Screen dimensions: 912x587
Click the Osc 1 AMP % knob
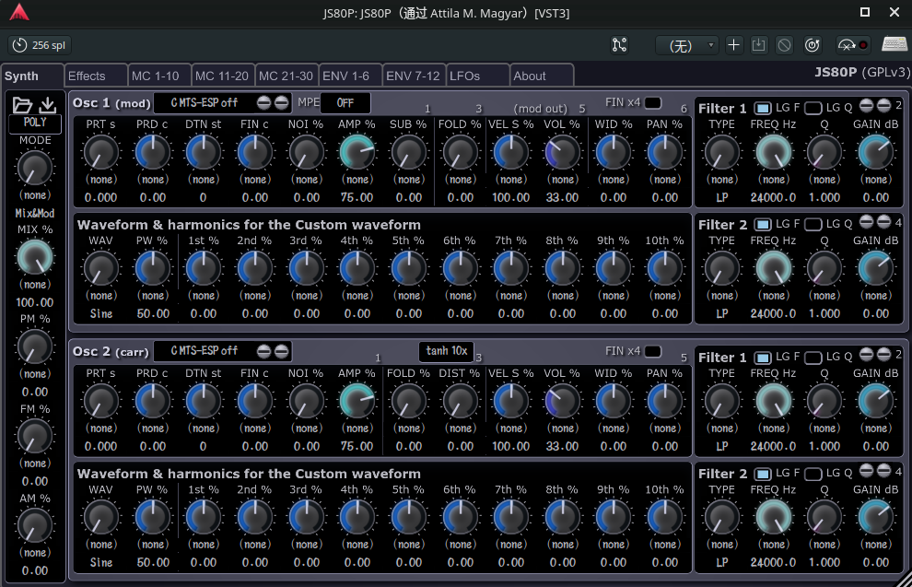(x=357, y=152)
